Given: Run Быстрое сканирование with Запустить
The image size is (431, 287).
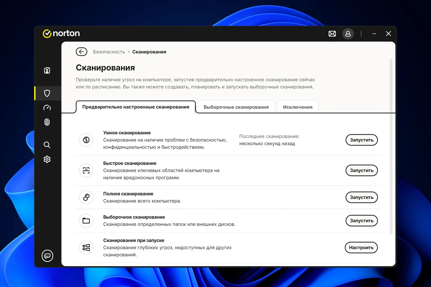Looking at the screenshot, I should pos(361,170).
